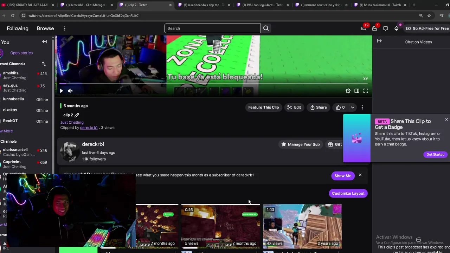This screenshot has height=253, width=450.
Task: Click Customize Layout button
Action: (x=348, y=193)
